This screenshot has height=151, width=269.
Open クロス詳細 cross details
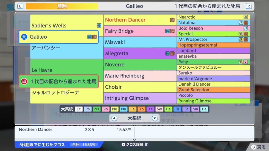point(135,144)
